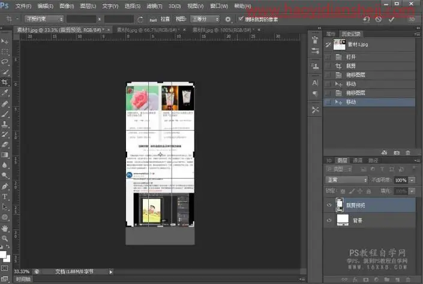This screenshot has height=284, width=423.
Task: Select the Eyedropper tool
Action: [5, 93]
